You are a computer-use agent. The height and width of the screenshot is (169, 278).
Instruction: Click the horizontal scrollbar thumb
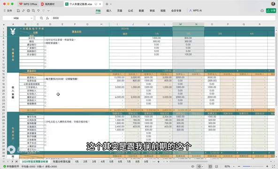[x=188, y=161]
